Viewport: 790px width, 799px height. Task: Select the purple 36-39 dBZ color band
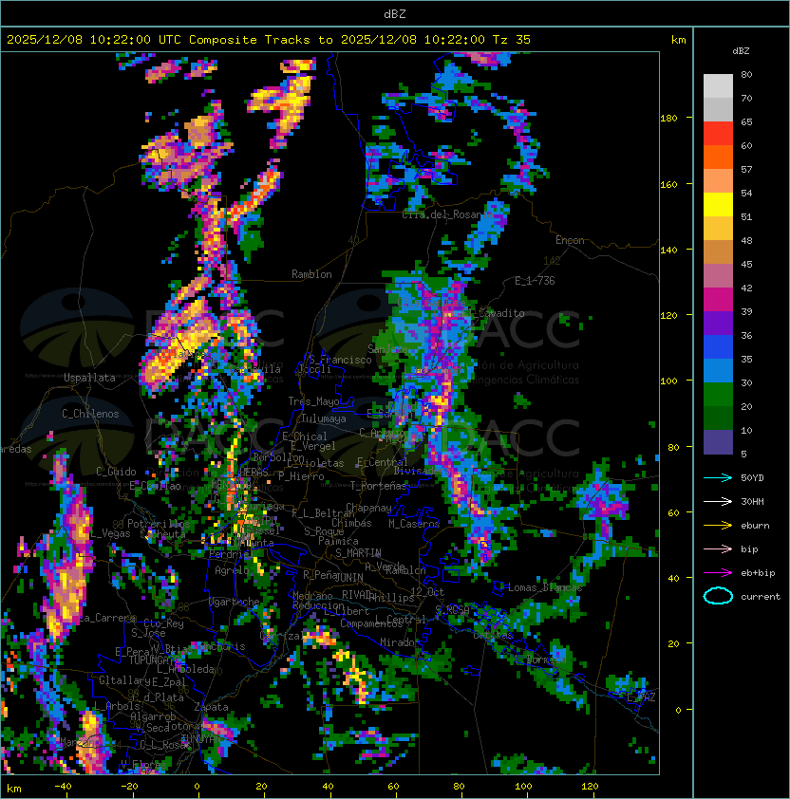pyautogui.click(x=718, y=324)
